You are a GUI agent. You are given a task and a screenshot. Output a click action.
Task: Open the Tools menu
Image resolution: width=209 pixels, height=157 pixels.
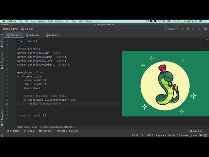[x=74, y=21]
